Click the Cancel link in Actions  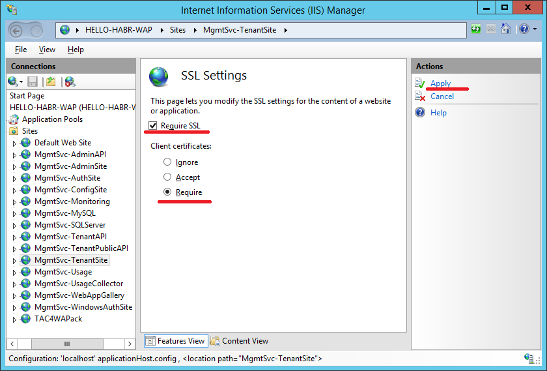pyautogui.click(x=442, y=96)
